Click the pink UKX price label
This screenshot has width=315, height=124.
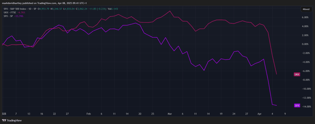(x=297, y=75)
